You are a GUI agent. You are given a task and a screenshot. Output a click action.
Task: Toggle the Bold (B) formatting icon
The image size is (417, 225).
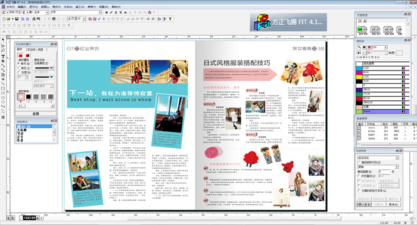point(107,12)
